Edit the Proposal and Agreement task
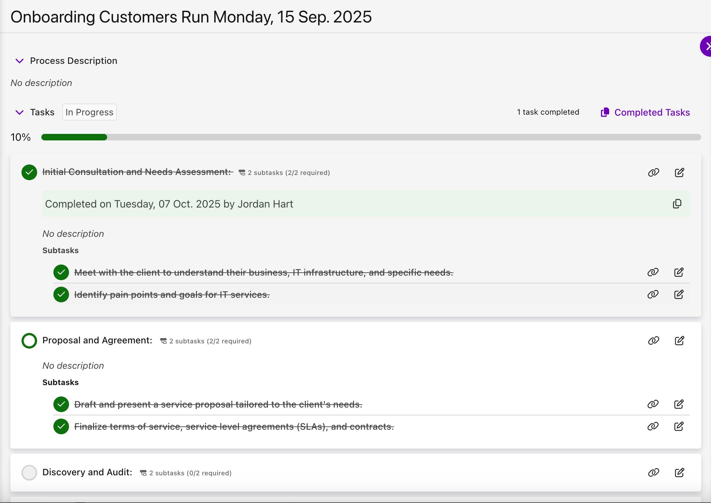This screenshot has width=711, height=503. point(679,341)
